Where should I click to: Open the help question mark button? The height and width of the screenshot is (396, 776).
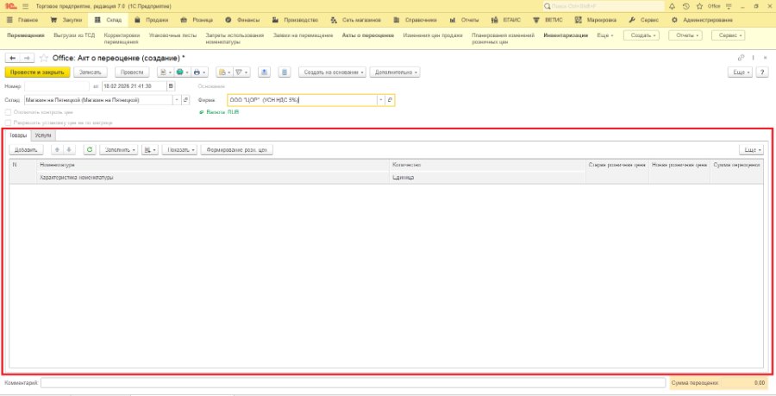pyautogui.click(x=761, y=72)
